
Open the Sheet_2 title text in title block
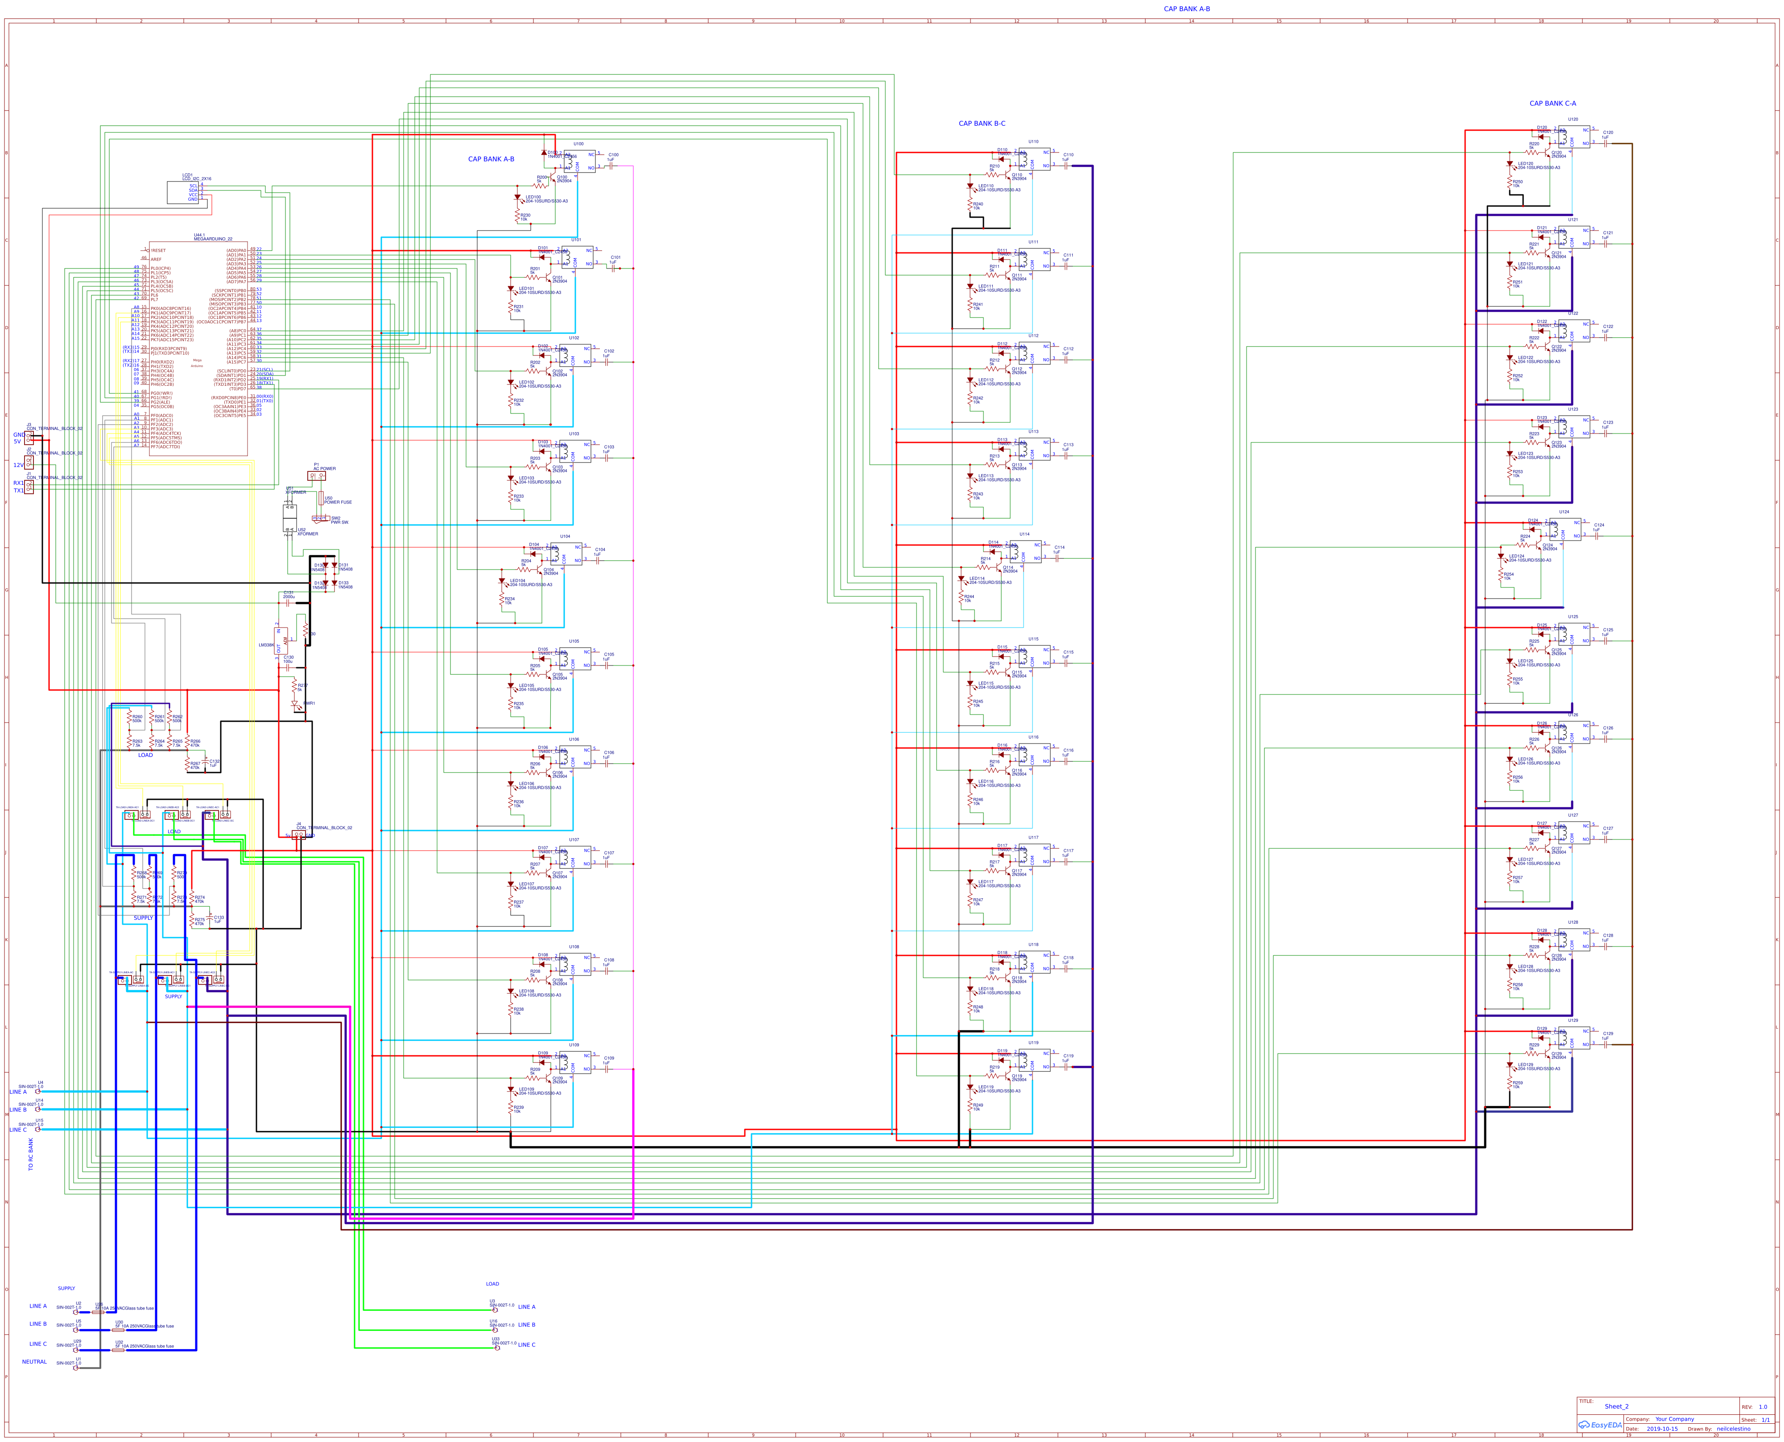click(1618, 1407)
